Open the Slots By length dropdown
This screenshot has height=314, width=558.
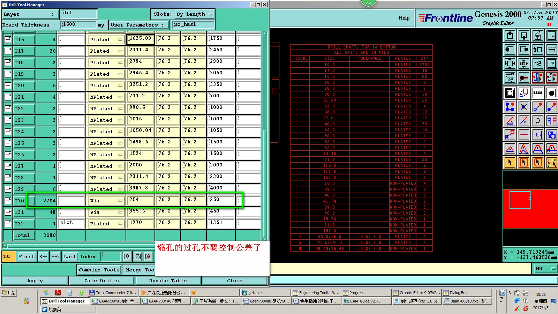click(194, 14)
